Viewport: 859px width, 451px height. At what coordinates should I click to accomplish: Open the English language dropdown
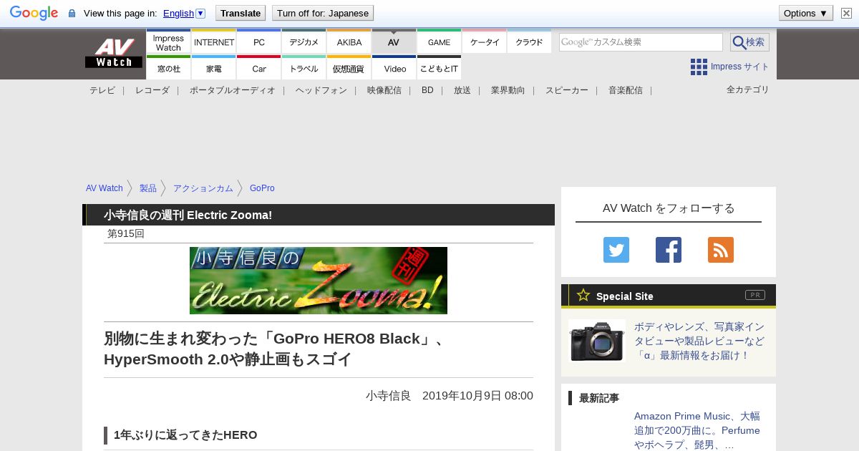(184, 13)
